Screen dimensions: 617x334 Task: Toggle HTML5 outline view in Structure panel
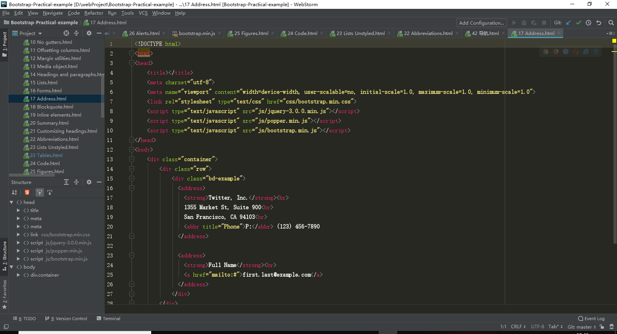[x=27, y=192]
